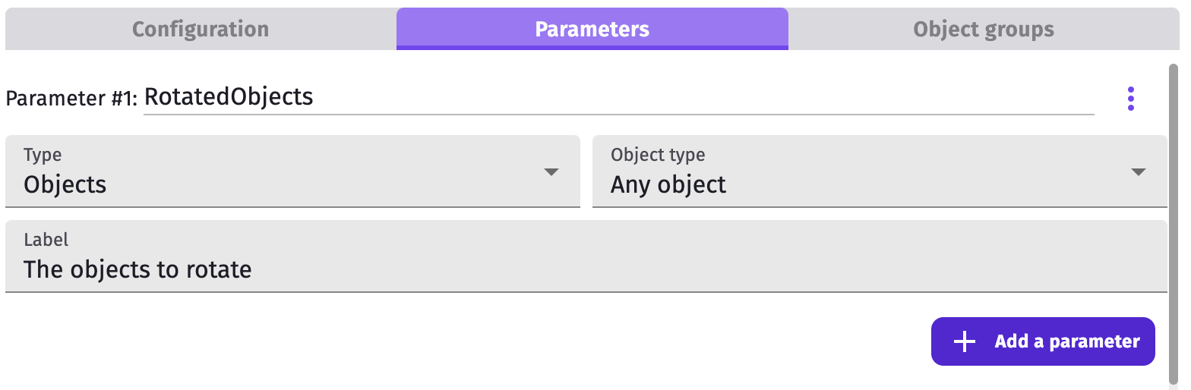Select the "Objects" value in Type field
The image size is (1191, 390).
pyautogui.click(x=65, y=184)
